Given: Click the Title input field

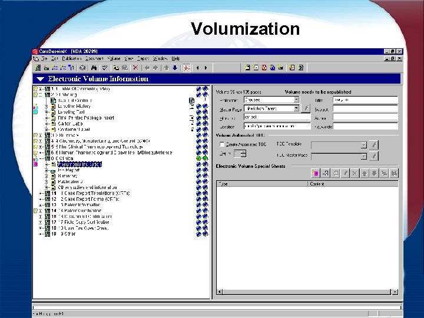Looking at the screenshot, I should click(x=365, y=100).
